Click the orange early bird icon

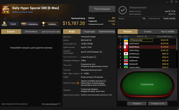click(x=78, y=83)
